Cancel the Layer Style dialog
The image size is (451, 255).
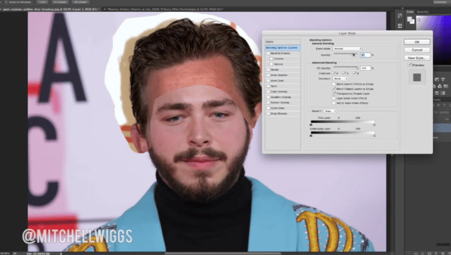[417, 50]
